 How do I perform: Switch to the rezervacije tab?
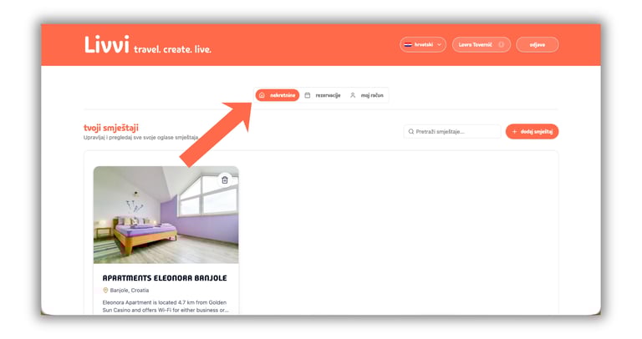click(x=323, y=95)
